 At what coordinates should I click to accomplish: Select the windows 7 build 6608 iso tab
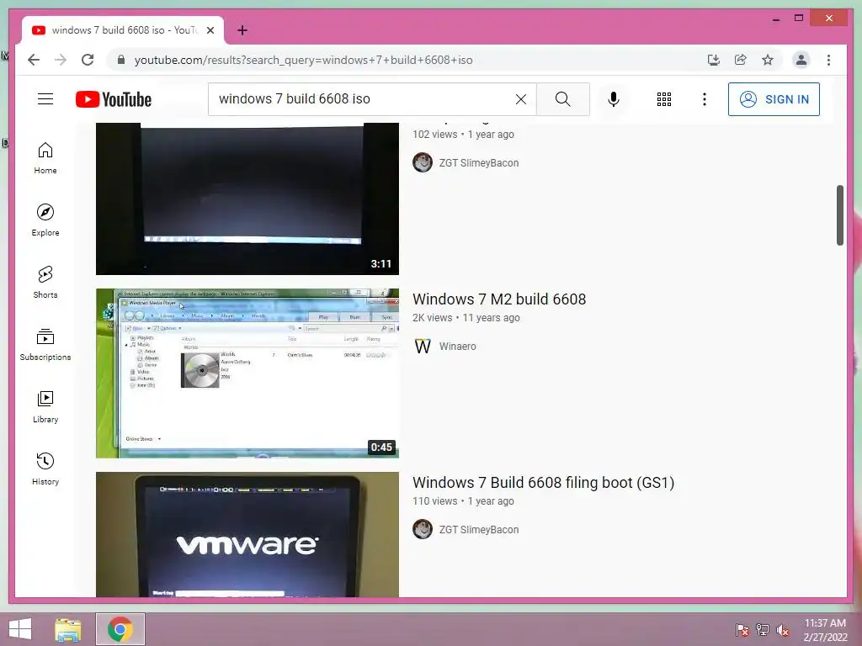tap(123, 30)
